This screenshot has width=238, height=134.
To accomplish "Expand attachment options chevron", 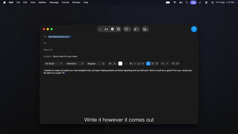I will [138, 29].
